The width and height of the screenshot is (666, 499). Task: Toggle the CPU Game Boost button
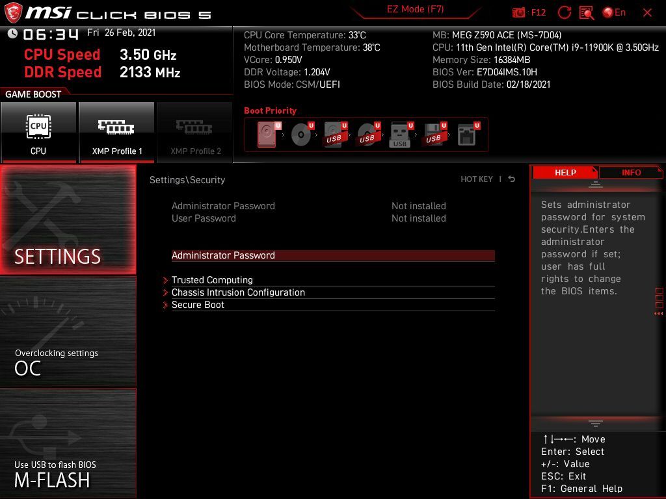click(38, 132)
